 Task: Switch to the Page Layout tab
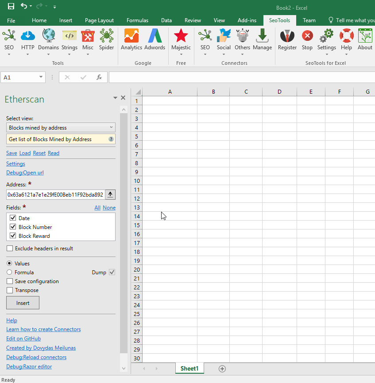click(x=99, y=20)
